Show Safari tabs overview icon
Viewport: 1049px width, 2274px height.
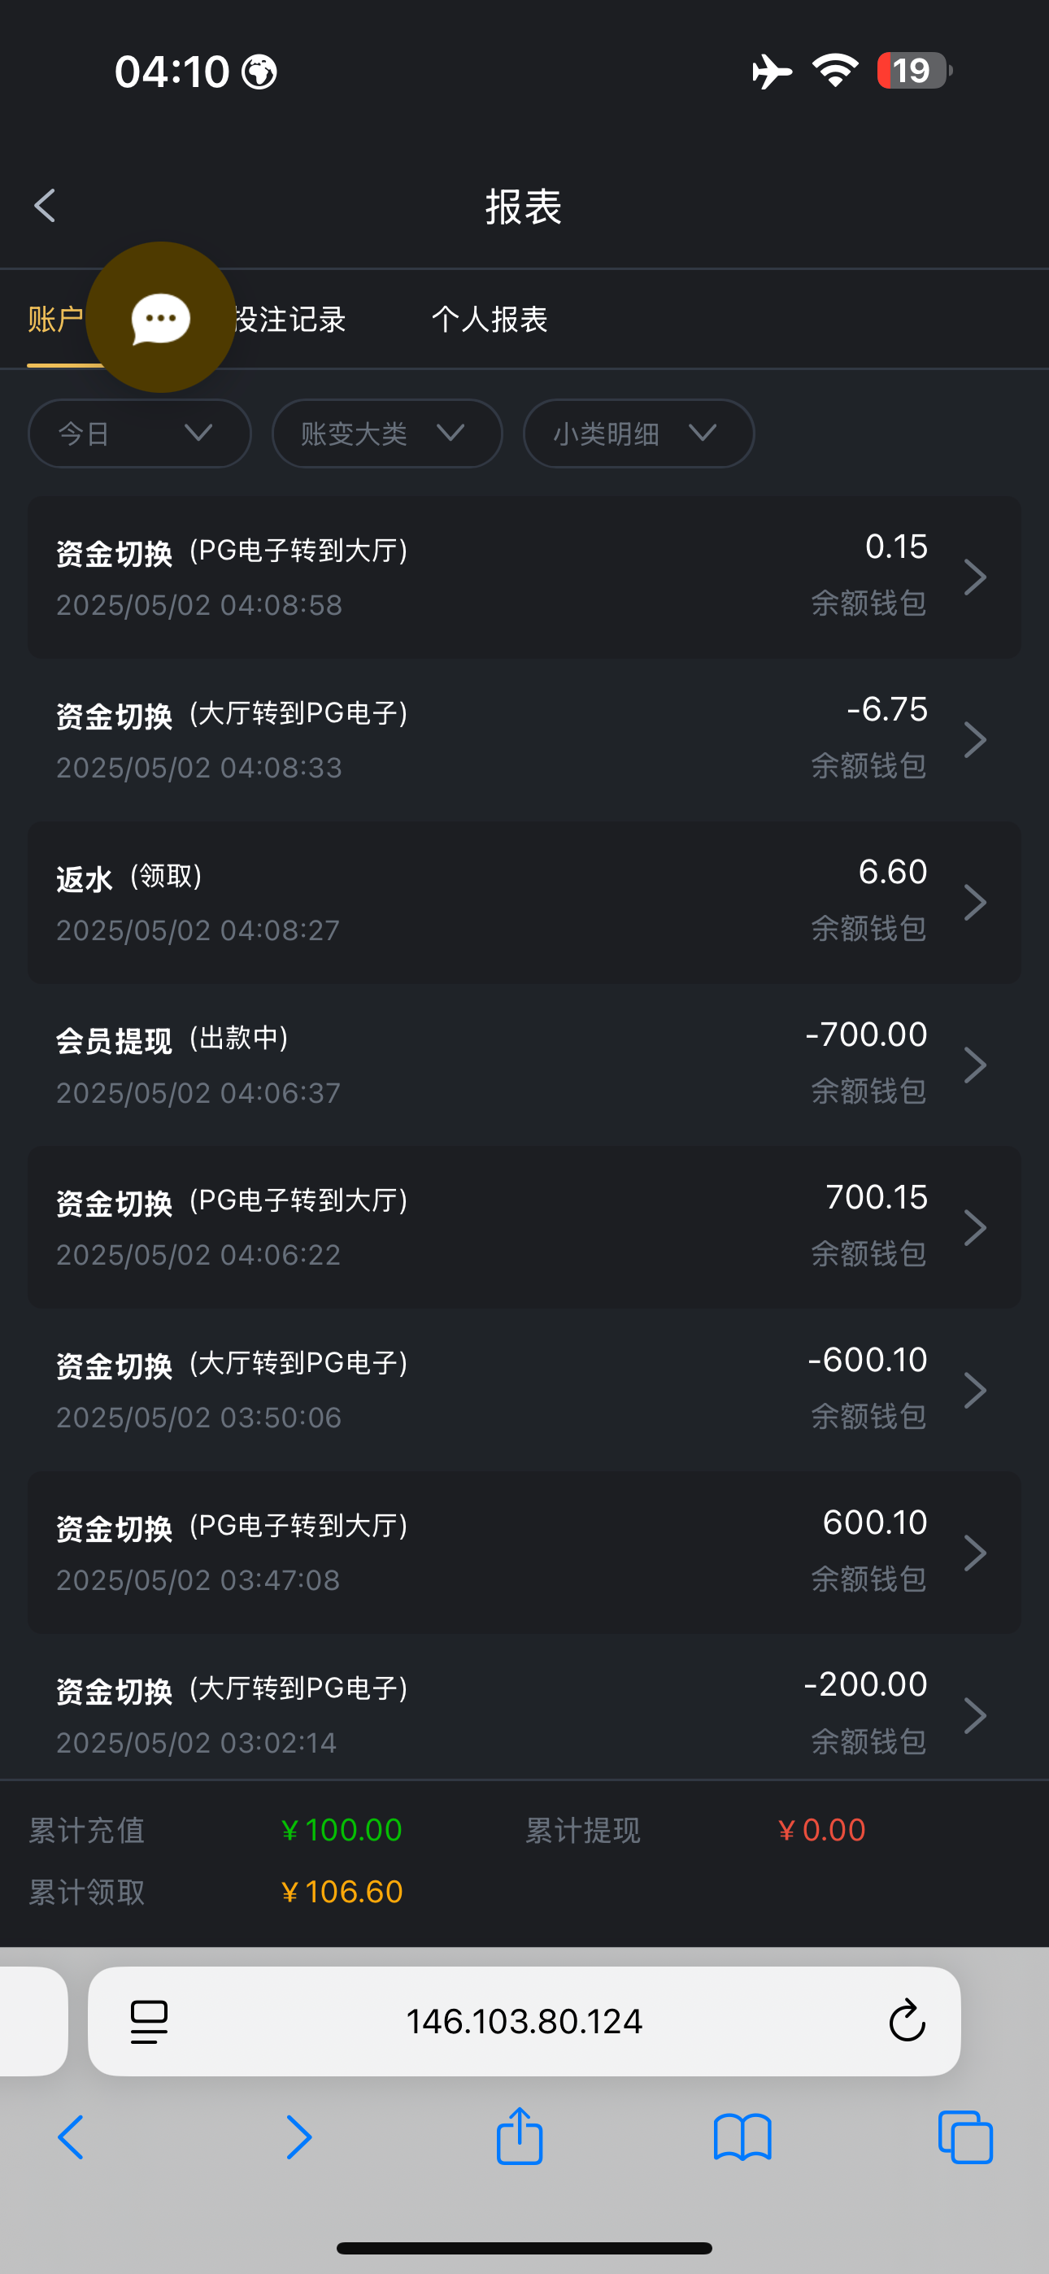pyautogui.click(x=965, y=2137)
